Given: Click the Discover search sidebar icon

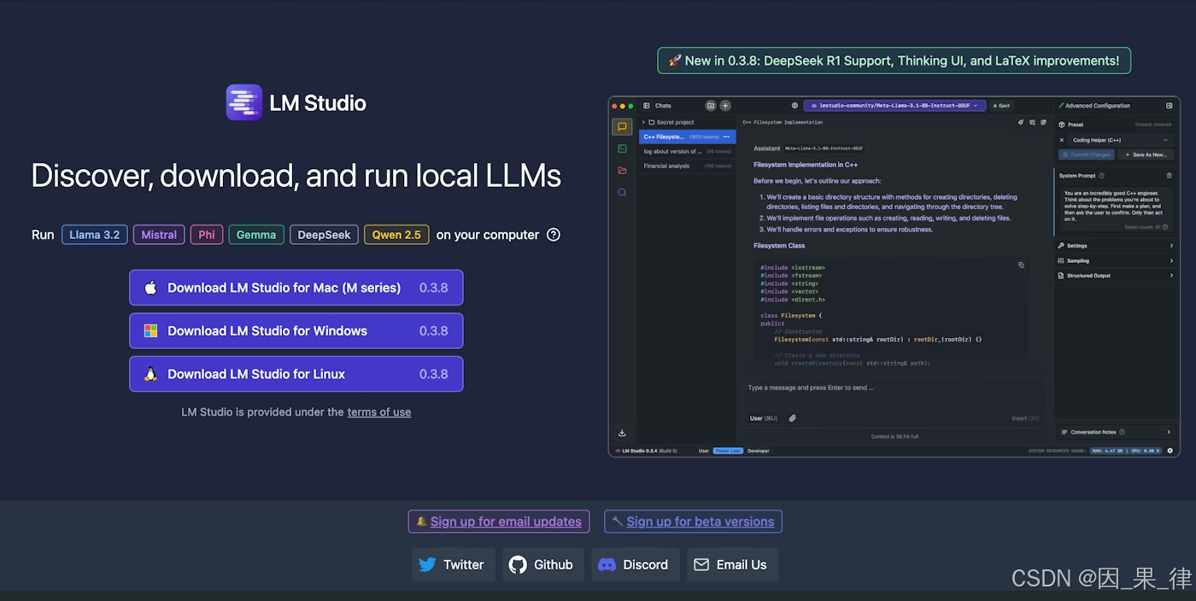Looking at the screenshot, I should click(x=622, y=191).
